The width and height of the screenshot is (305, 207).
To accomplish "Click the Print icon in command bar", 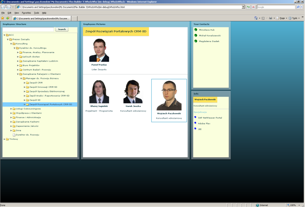I will point(270,18).
